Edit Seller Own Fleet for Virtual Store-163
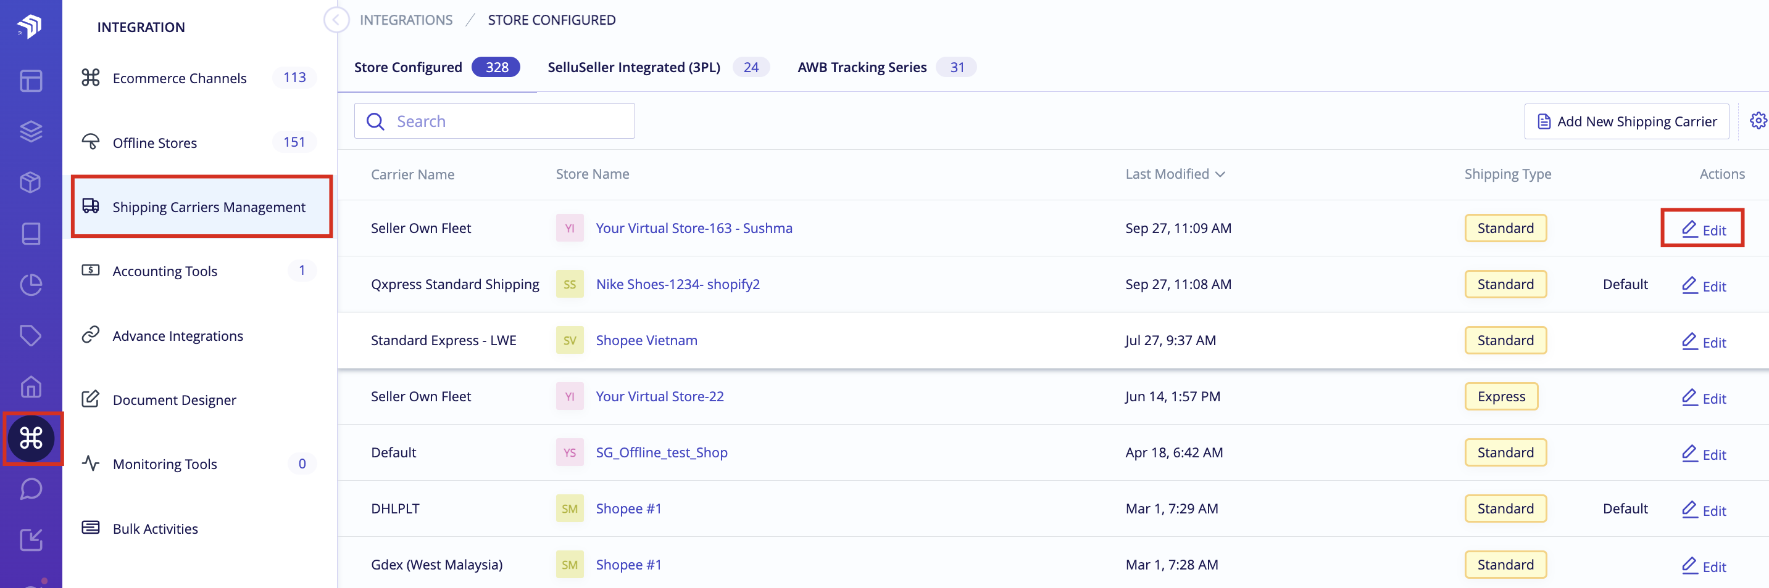The image size is (1769, 588). click(x=1703, y=229)
